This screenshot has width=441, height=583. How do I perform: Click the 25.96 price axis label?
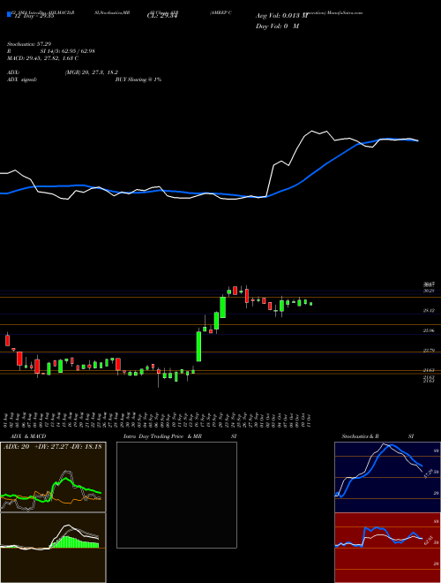[x=429, y=330]
